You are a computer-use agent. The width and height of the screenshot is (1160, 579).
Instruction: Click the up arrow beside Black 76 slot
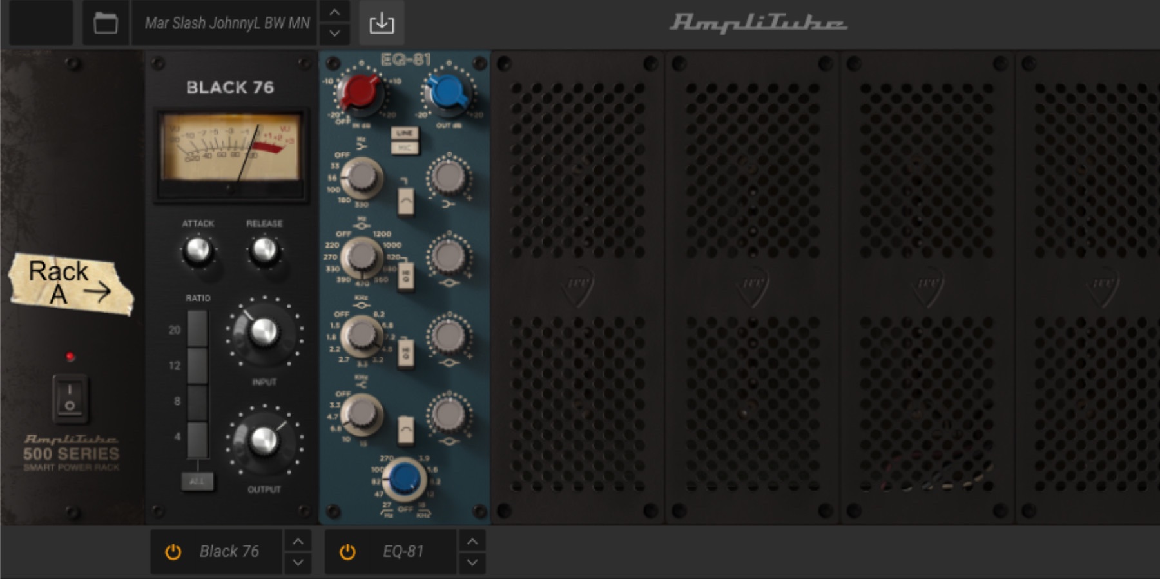pos(298,542)
